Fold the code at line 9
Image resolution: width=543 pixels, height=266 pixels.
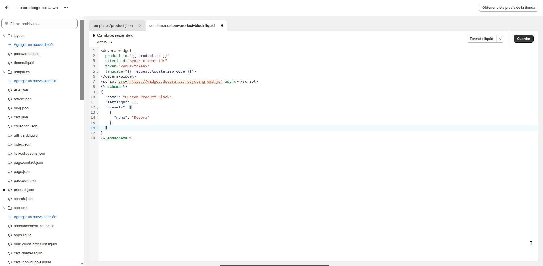[x=97, y=92]
